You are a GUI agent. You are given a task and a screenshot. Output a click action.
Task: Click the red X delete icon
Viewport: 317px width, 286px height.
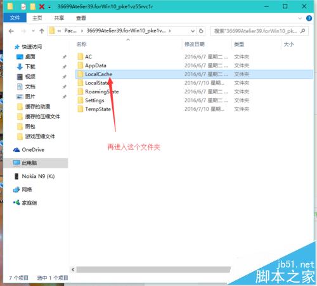tap(42, 6)
